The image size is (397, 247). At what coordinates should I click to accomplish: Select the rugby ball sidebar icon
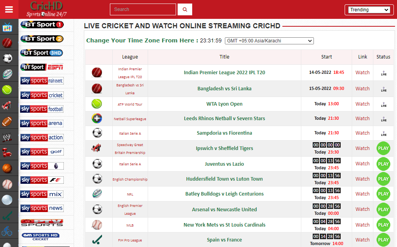click(7, 74)
